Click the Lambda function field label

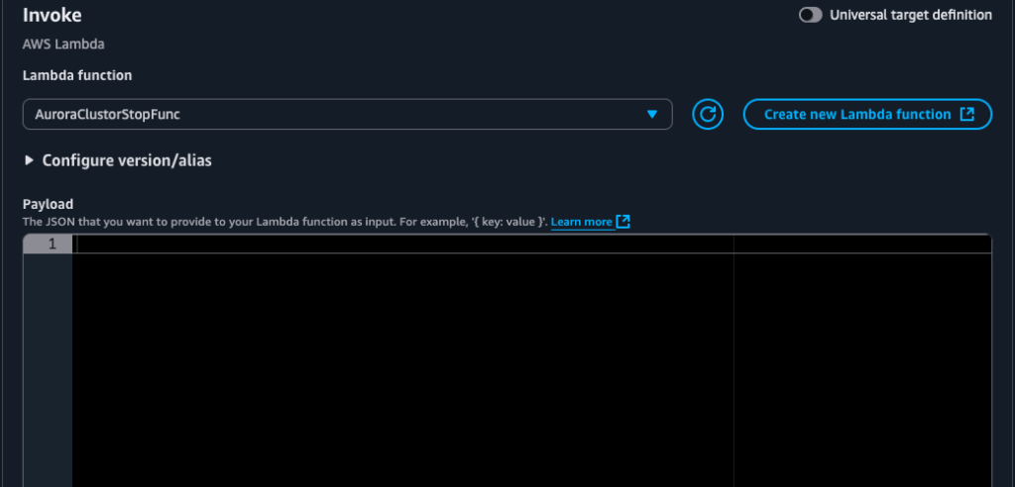point(77,75)
